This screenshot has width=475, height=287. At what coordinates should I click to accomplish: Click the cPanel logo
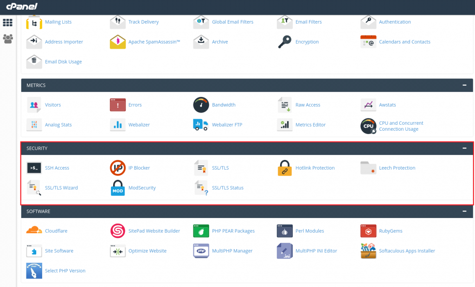(22, 6)
